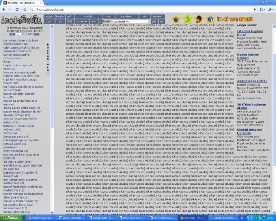Click the getir button

(x=154, y=21)
